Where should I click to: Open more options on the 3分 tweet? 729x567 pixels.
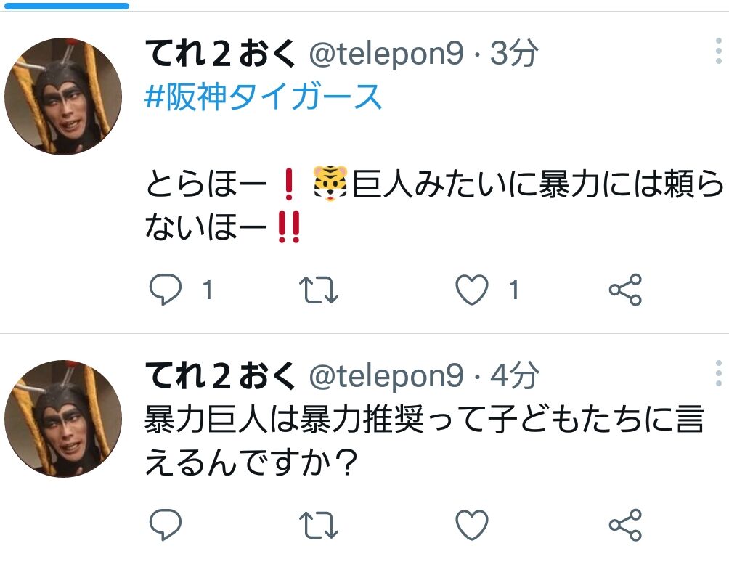(719, 51)
